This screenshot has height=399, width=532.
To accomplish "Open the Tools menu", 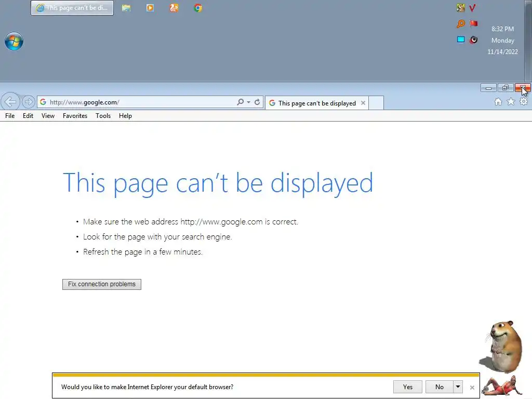I will [103, 116].
